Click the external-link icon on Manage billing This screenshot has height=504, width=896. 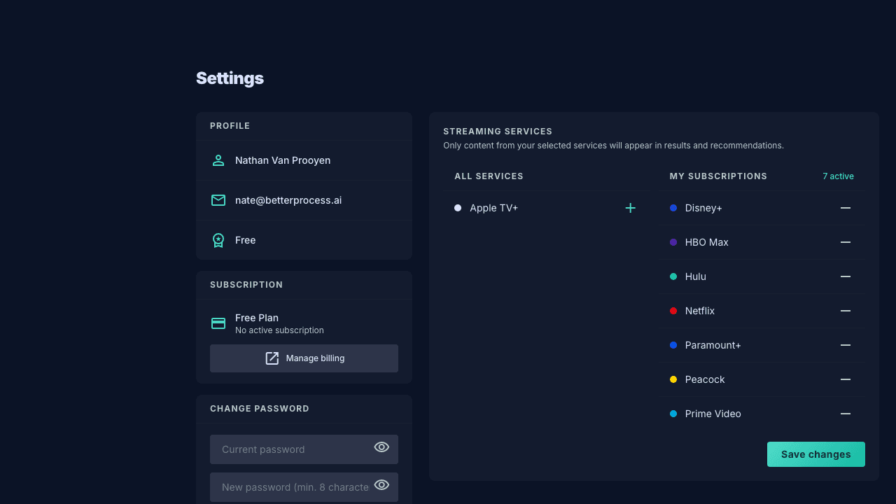click(272, 358)
